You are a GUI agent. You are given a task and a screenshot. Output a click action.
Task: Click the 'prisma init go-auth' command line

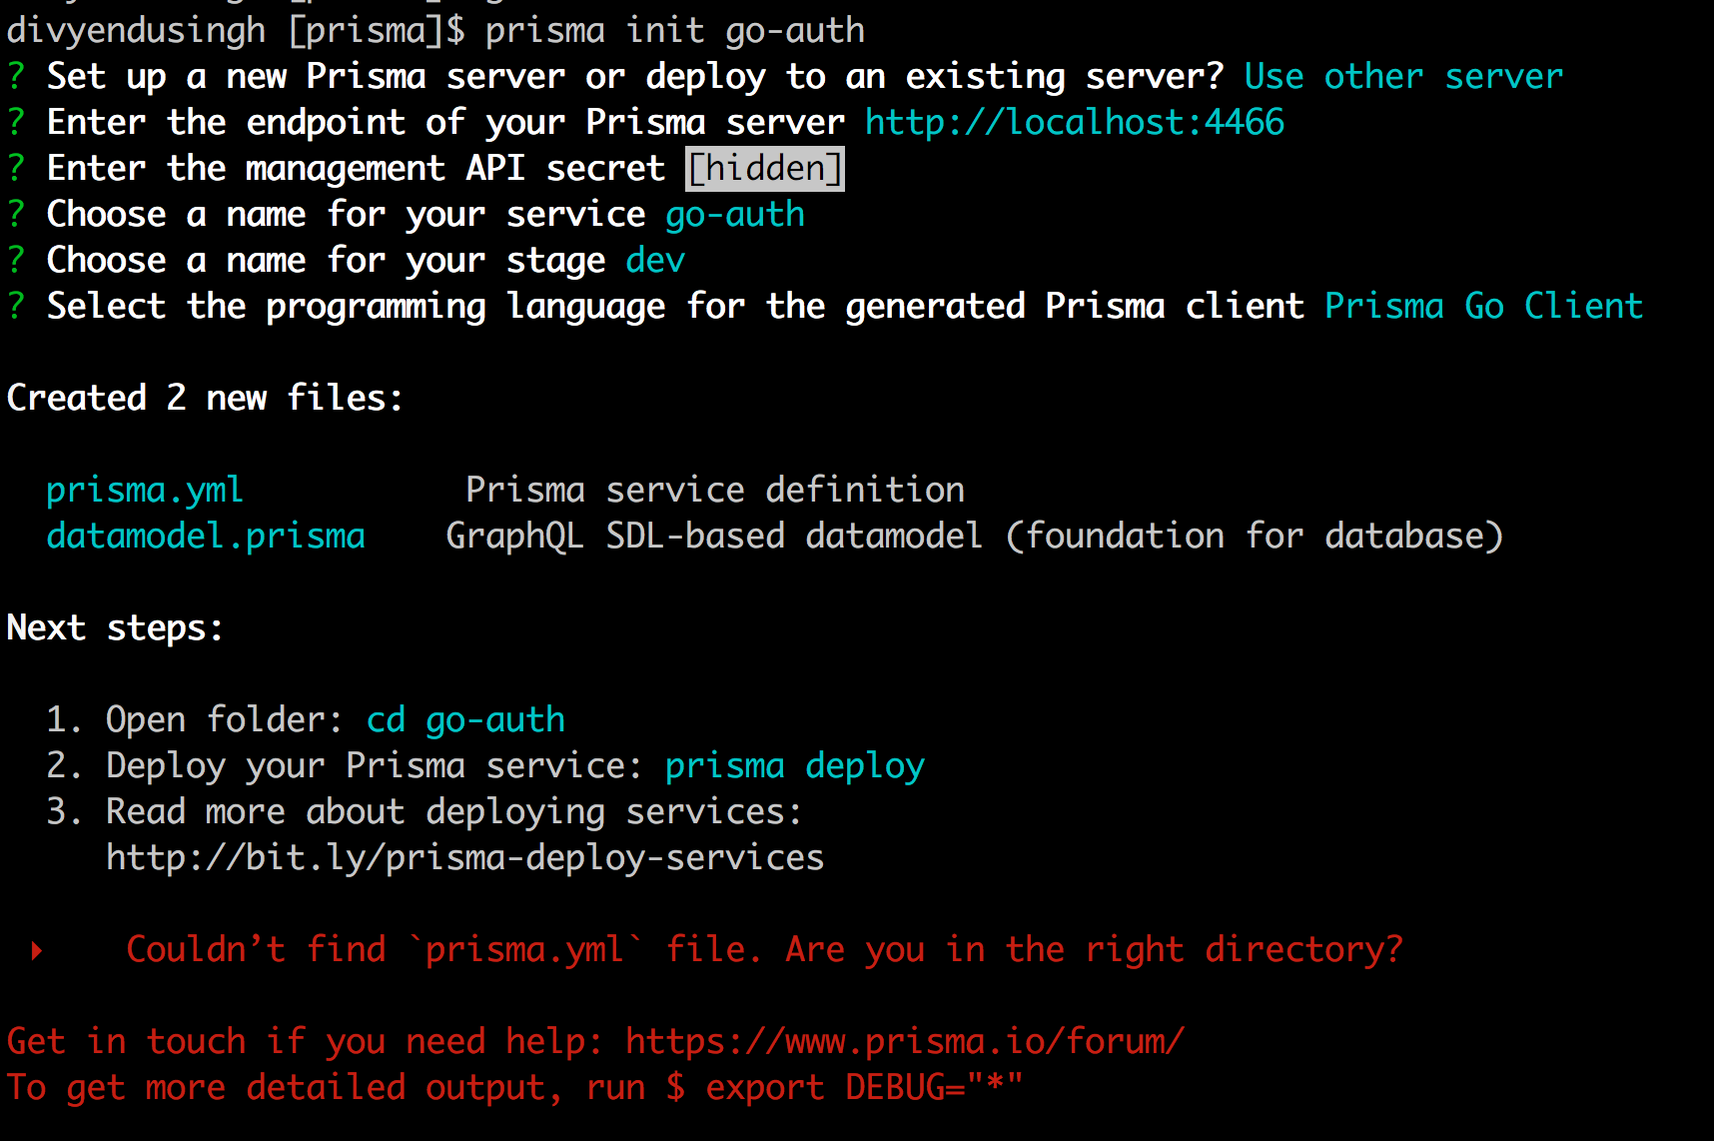(672, 29)
